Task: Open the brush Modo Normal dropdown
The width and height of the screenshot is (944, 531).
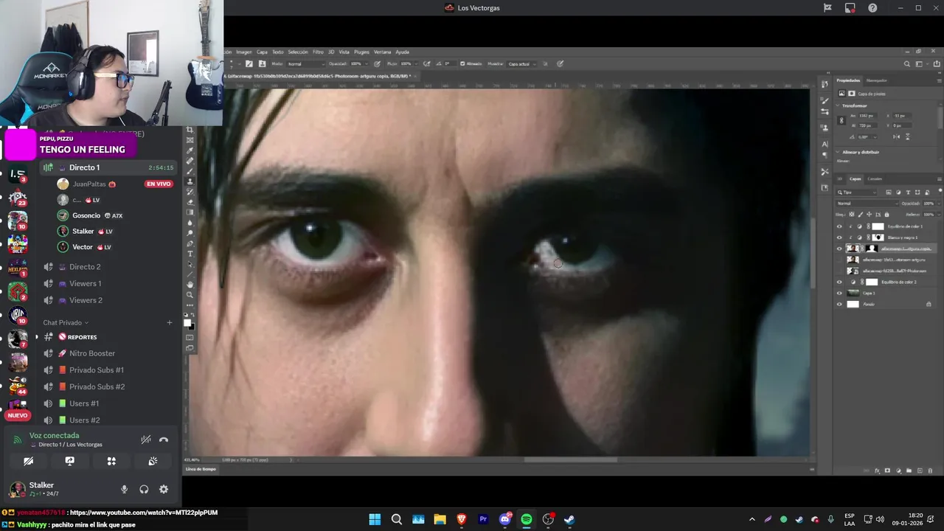Action: pyautogui.click(x=305, y=63)
